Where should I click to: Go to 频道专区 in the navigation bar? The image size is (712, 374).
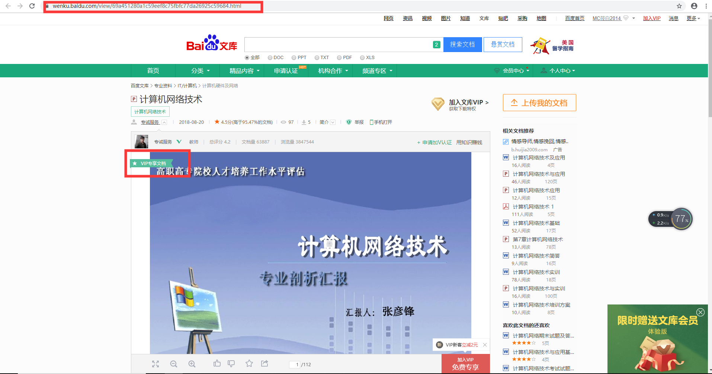tap(375, 71)
